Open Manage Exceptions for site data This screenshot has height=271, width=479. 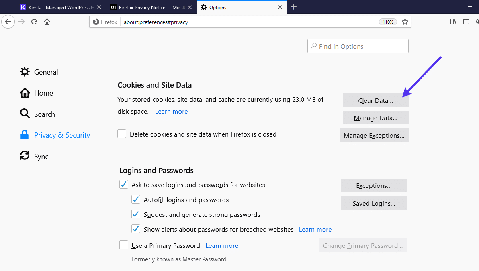[x=374, y=135]
